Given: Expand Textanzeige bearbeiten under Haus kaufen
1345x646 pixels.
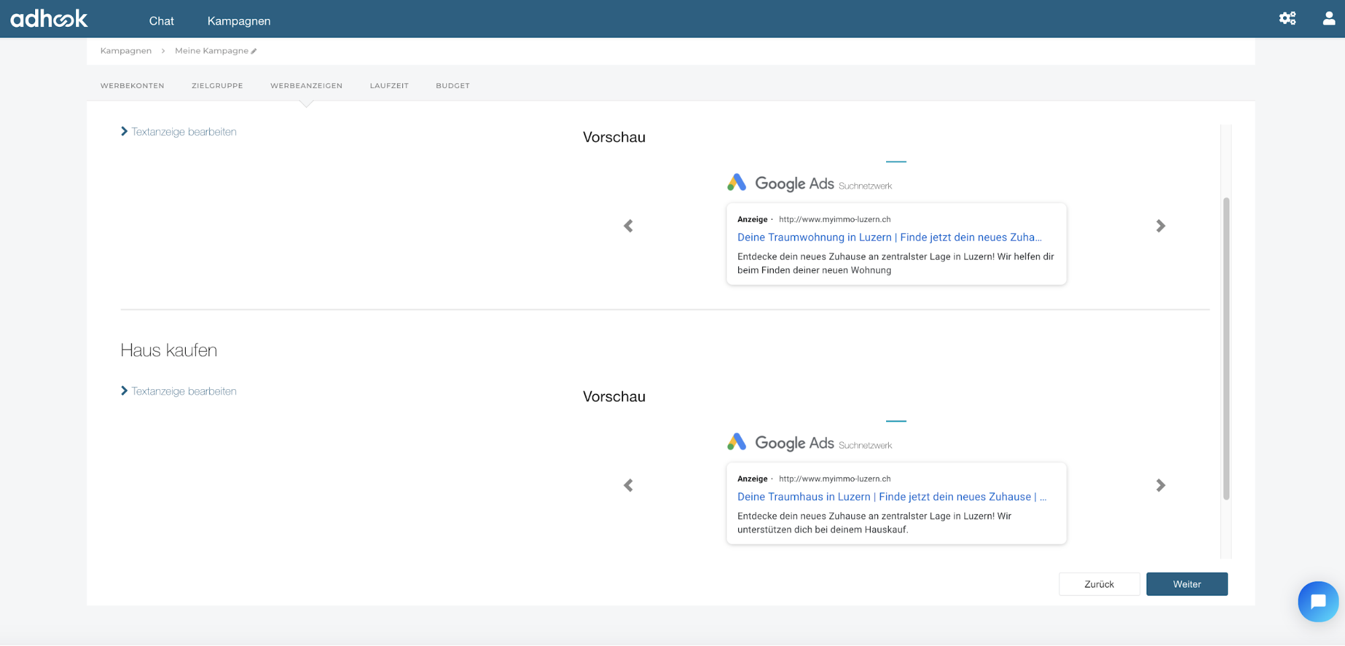Looking at the screenshot, I should tap(178, 391).
